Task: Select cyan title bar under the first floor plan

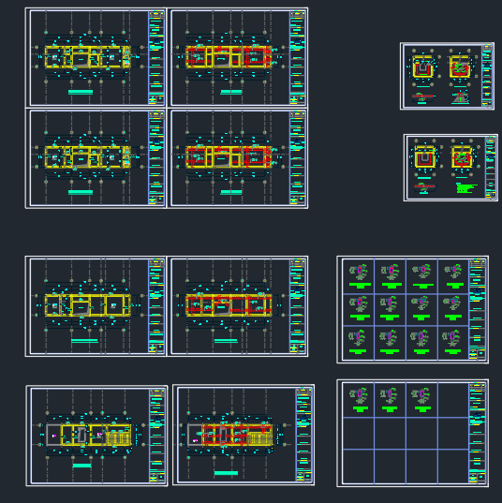Action: pos(81,92)
